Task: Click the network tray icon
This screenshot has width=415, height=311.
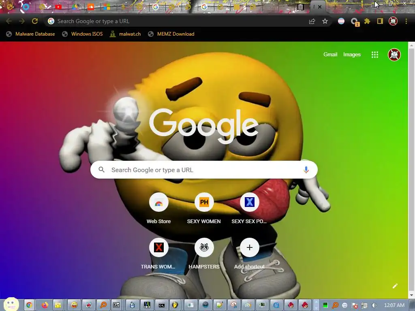Action: click(364, 305)
